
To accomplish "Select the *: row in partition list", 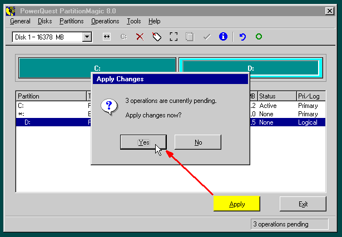I will coord(171,114).
